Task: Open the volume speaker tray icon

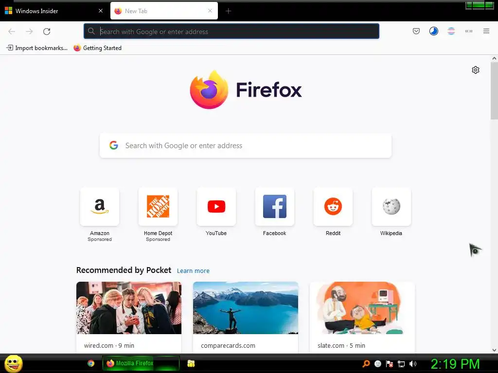Action: coord(412,364)
